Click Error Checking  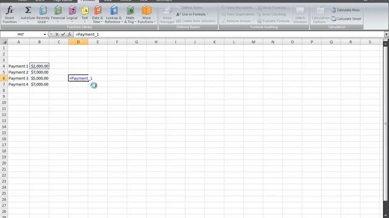point(272,15)
